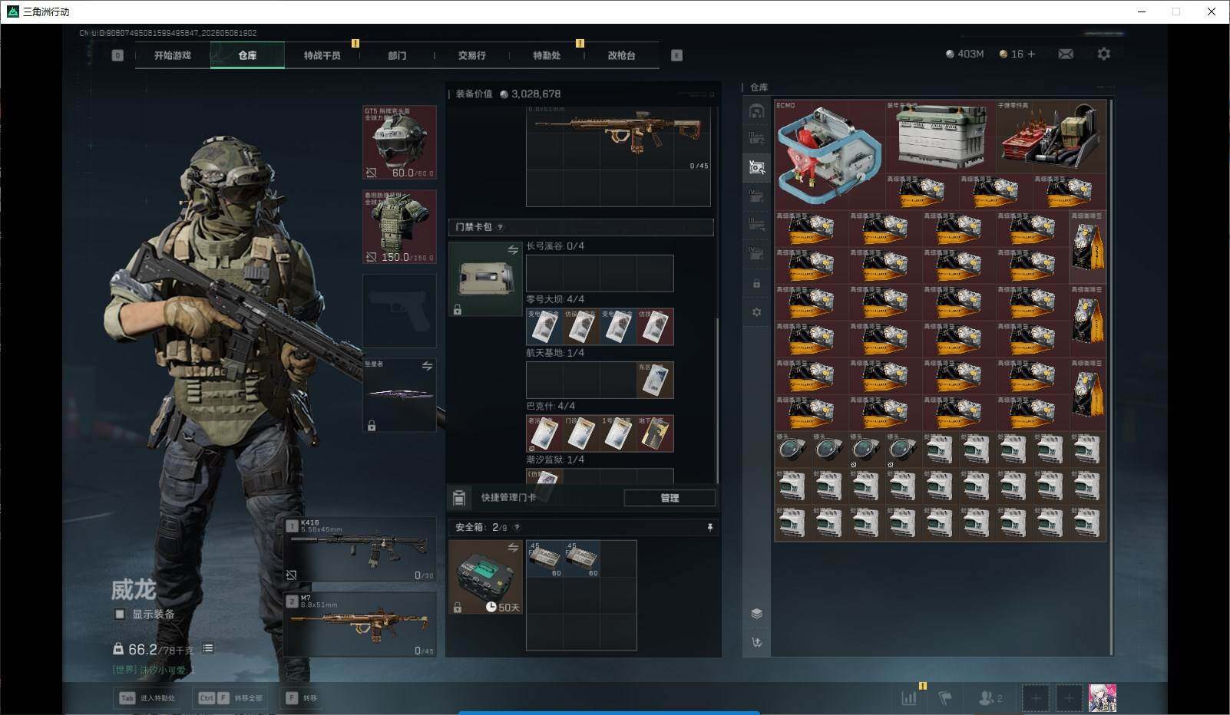
Task: Select the first warehouse sidebar category icon
Action: pyautogui.click(x=756, y=111)
